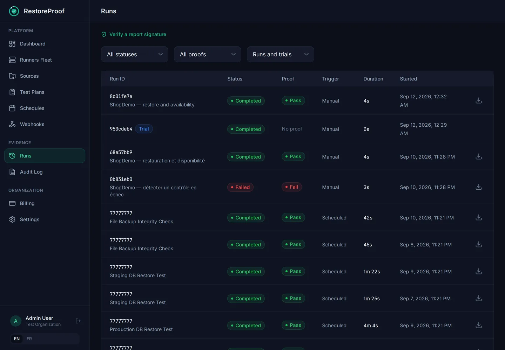
Task: Download report for run 68e57bb9
Action: click(x=479, y=157)
